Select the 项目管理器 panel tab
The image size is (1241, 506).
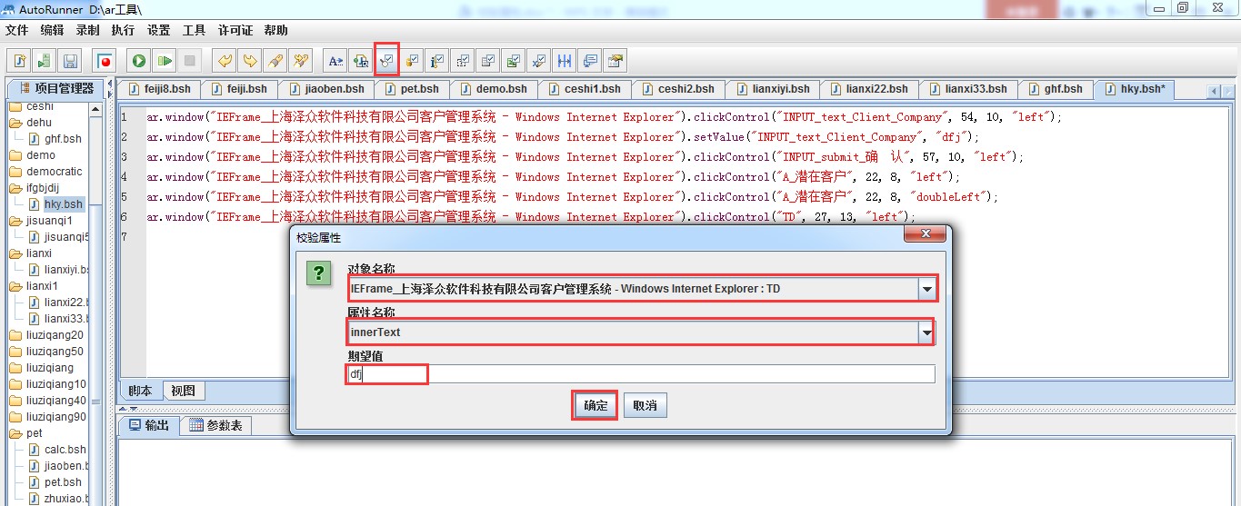pos(56,88)
